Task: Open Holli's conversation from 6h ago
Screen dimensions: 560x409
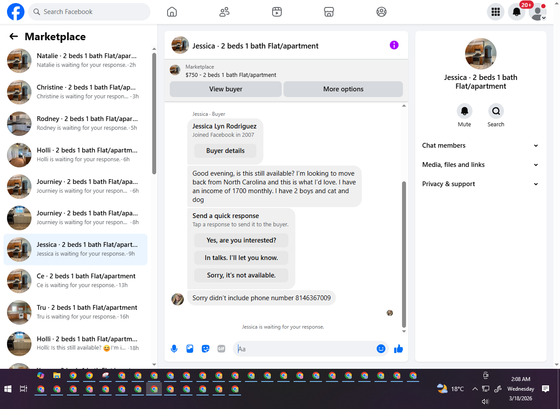Action: click(x=75, y=155)
